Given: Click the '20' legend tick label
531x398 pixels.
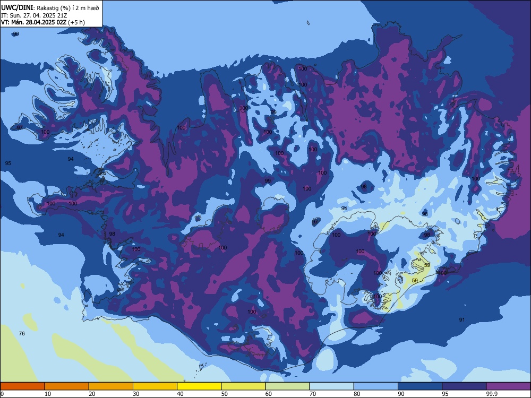Looking at the screenshot, I should 92,394.
